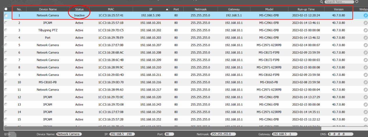Check the box for device No. 13

6,105
